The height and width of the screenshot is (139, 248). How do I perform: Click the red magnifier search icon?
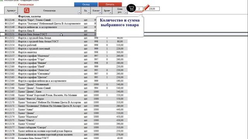click(27, 10)
